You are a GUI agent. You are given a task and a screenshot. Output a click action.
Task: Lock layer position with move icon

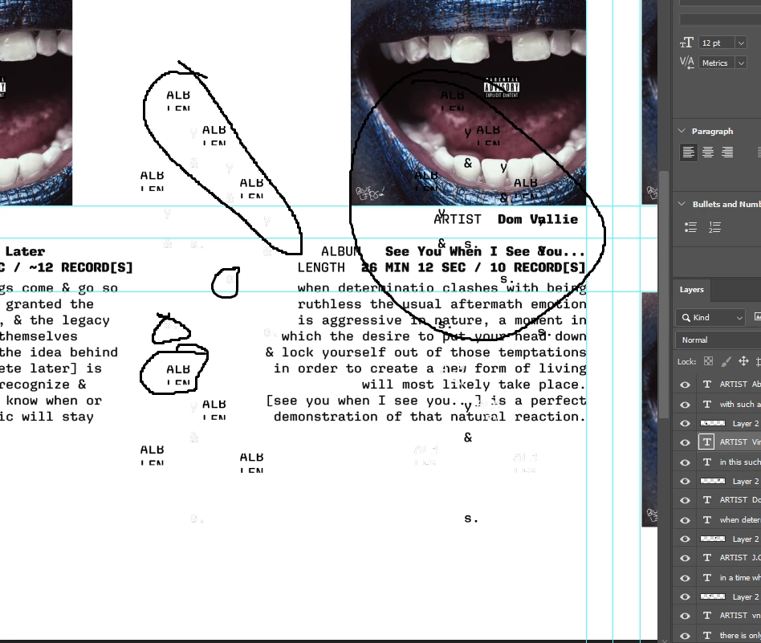pos(743,361)
